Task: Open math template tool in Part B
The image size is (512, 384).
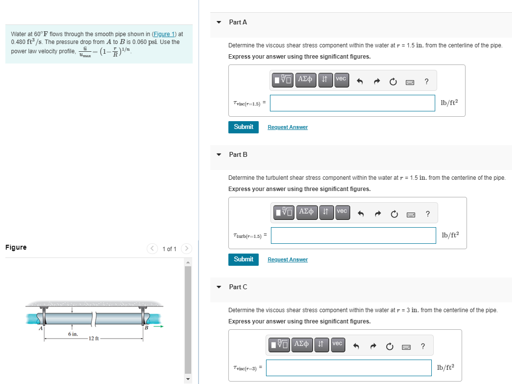Action: pos(284,213)
